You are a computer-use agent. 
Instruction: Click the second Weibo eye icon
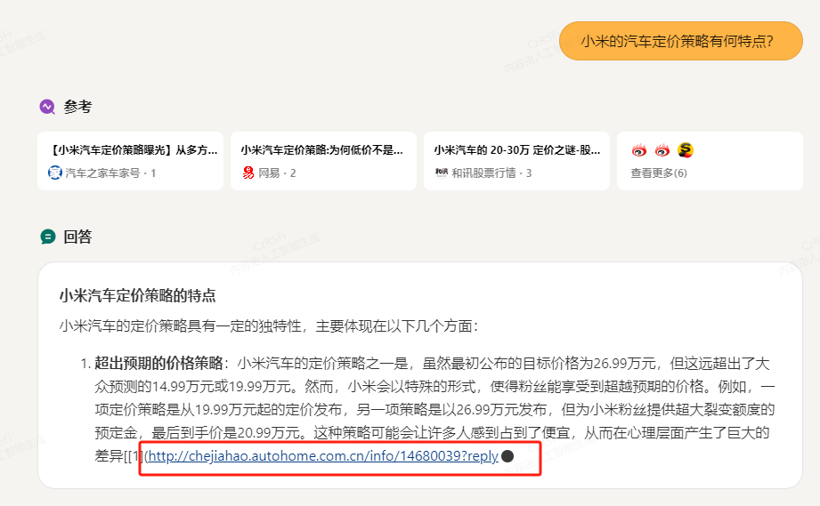point(662,150)
